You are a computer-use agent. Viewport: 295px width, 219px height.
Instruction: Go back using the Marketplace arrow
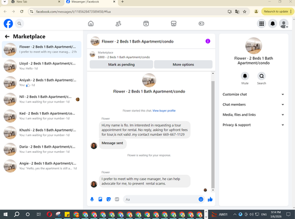[x=7, y=37]
